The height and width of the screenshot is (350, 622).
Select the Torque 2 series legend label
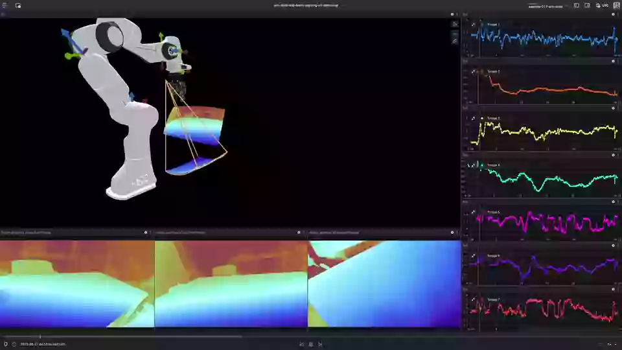point(493,71)
